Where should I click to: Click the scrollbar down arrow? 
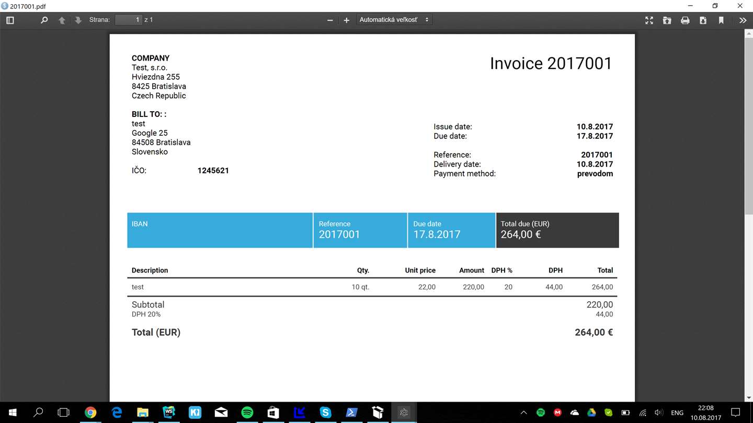(748, 398)
